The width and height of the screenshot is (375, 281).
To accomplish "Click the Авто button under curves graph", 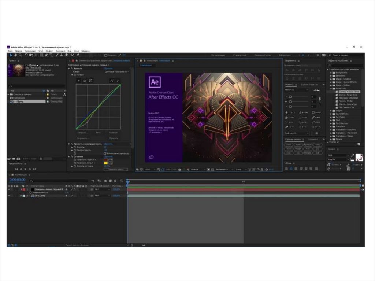I will pos(98,132).
